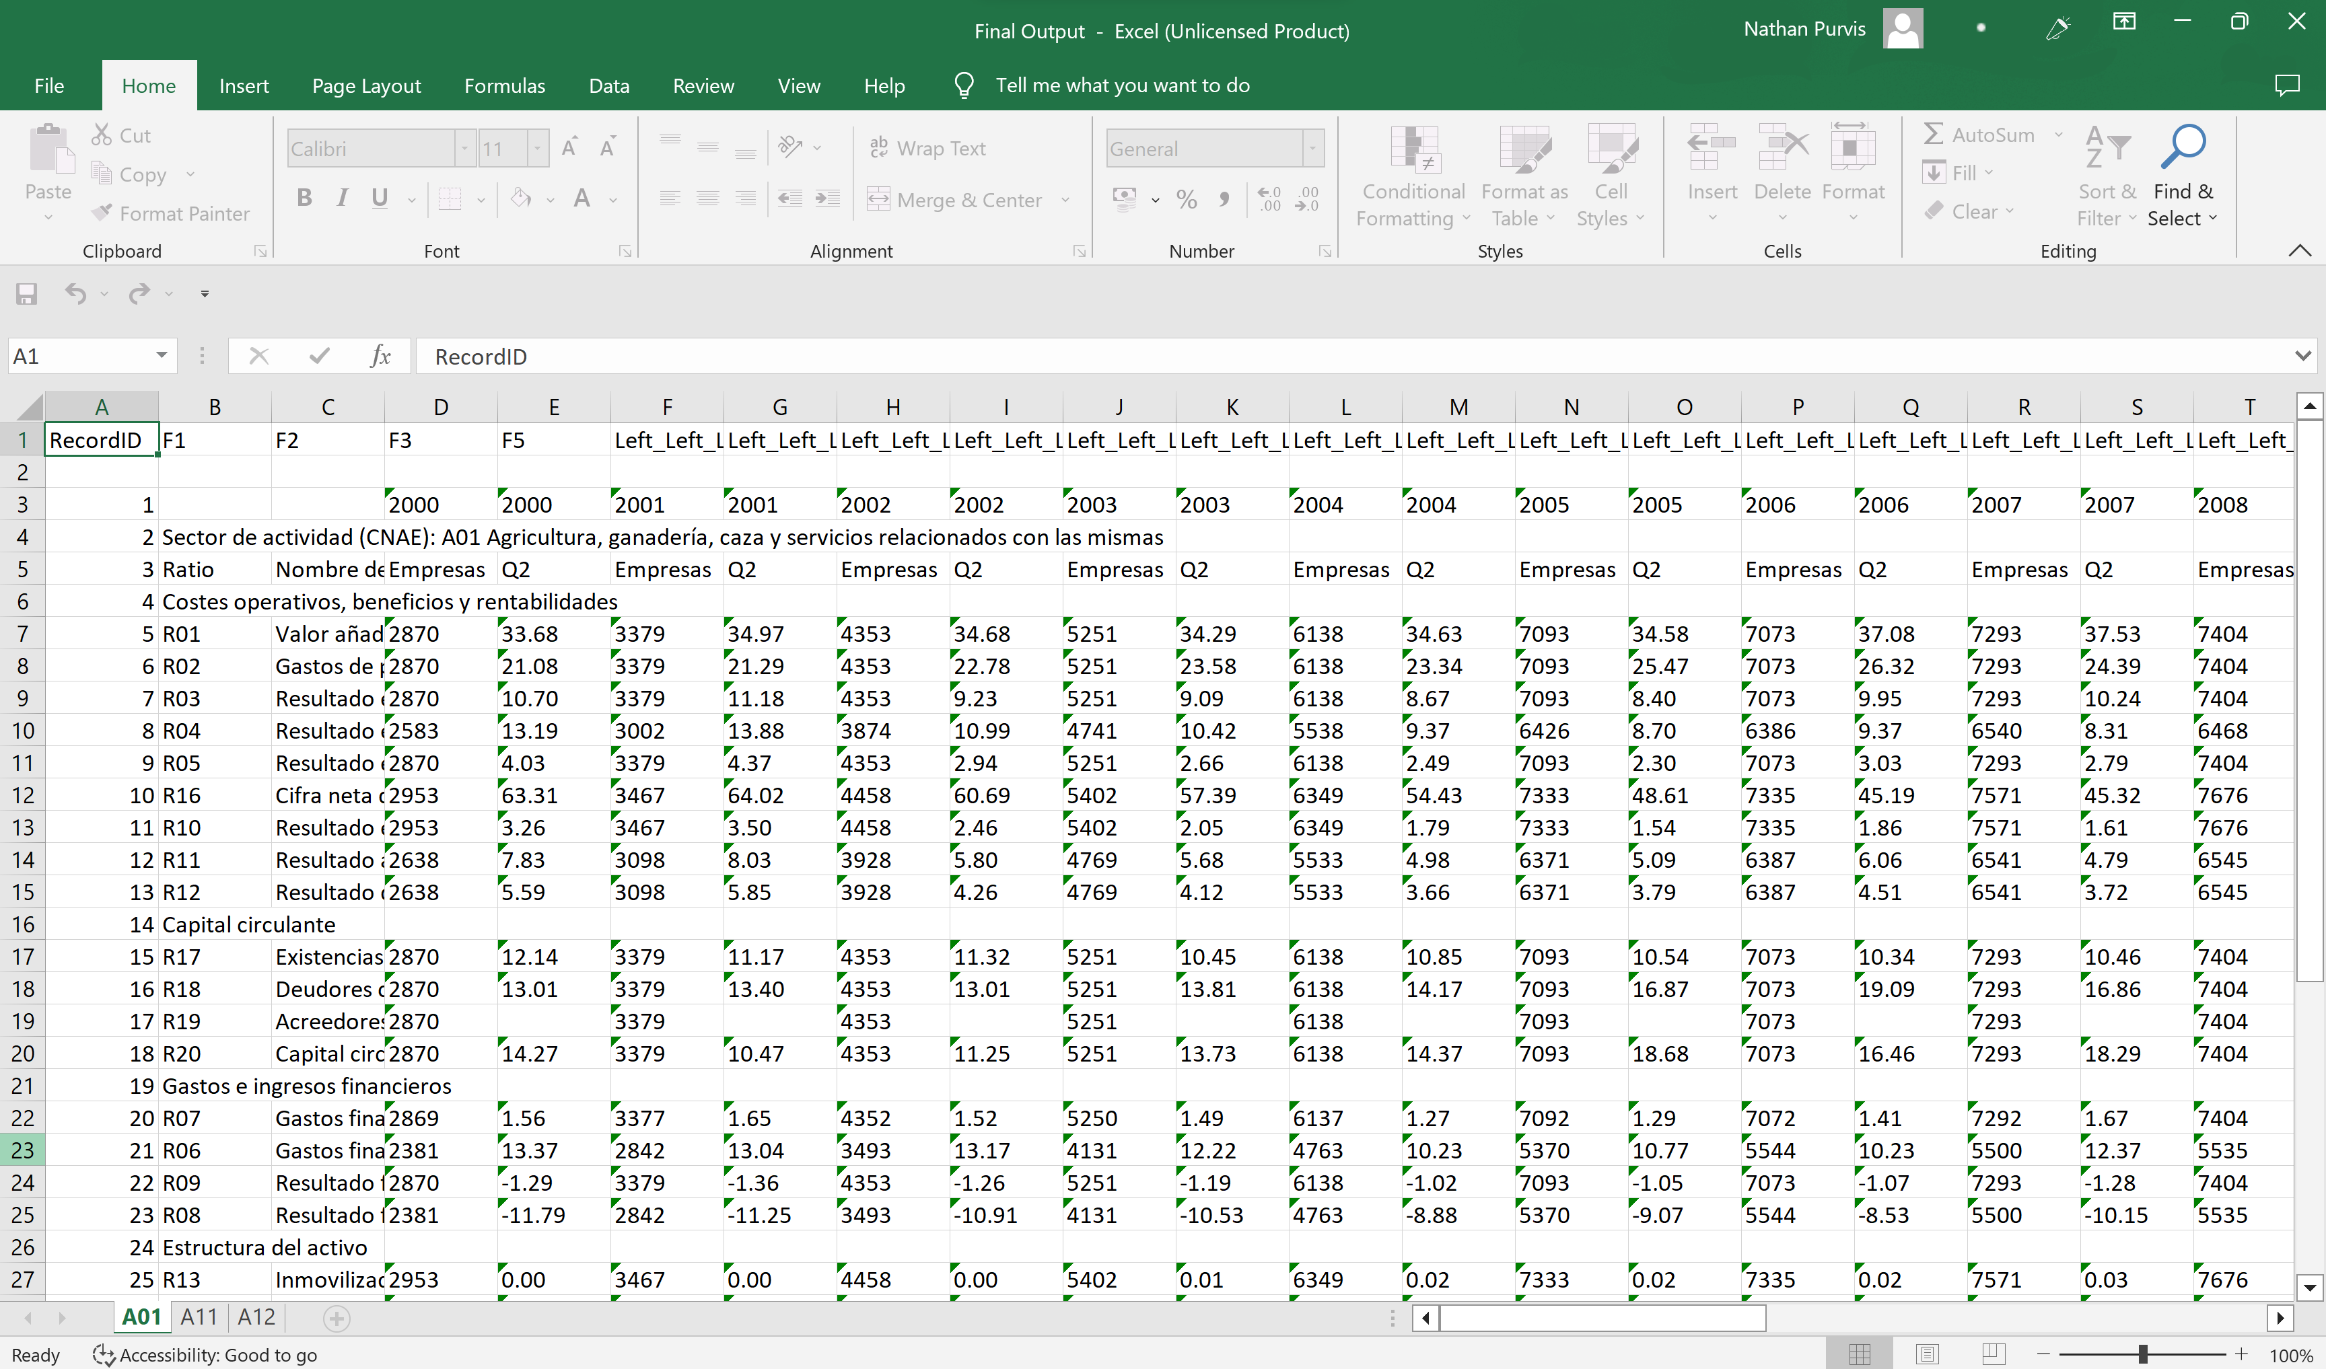Open Conditional Formatting menu
Image resolution: width=2326 pixels, height=1369 pixels.
(1413, 177)
